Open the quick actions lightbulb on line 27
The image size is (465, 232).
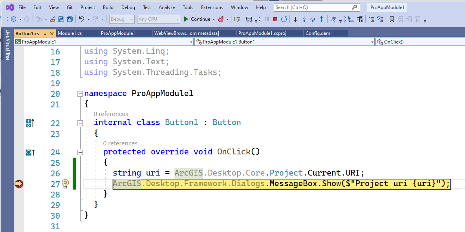click(x=65, y=183)
